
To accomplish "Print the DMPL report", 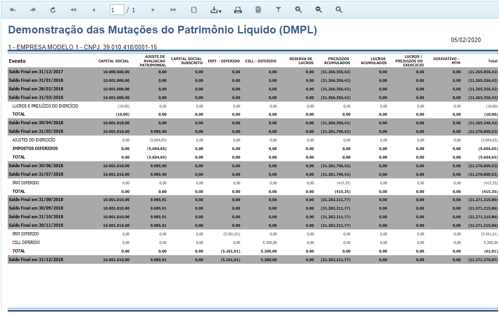I will pos(238,9).
